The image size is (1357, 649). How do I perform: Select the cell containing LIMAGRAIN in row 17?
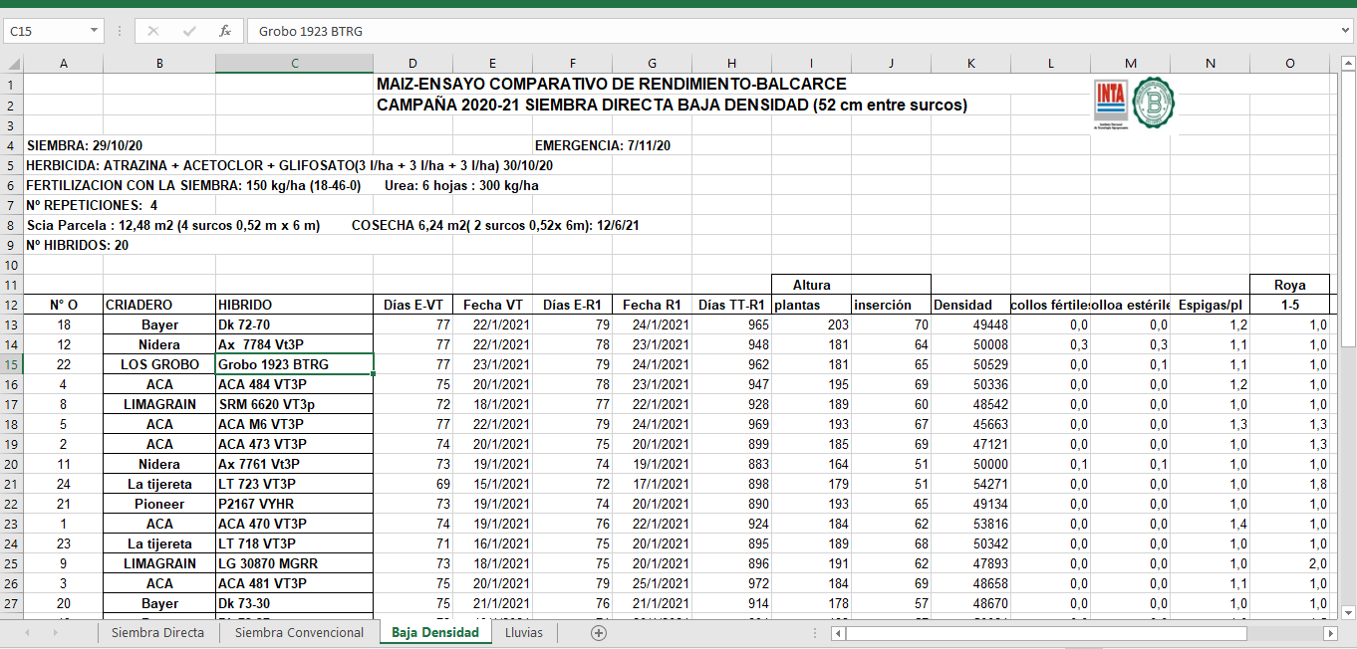point(159,404)
